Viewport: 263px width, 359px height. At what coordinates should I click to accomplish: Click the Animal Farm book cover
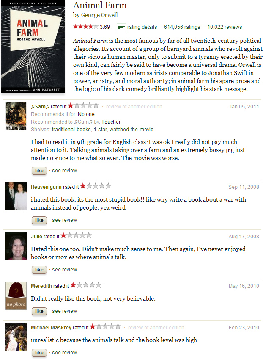click(x=33, y=47)
